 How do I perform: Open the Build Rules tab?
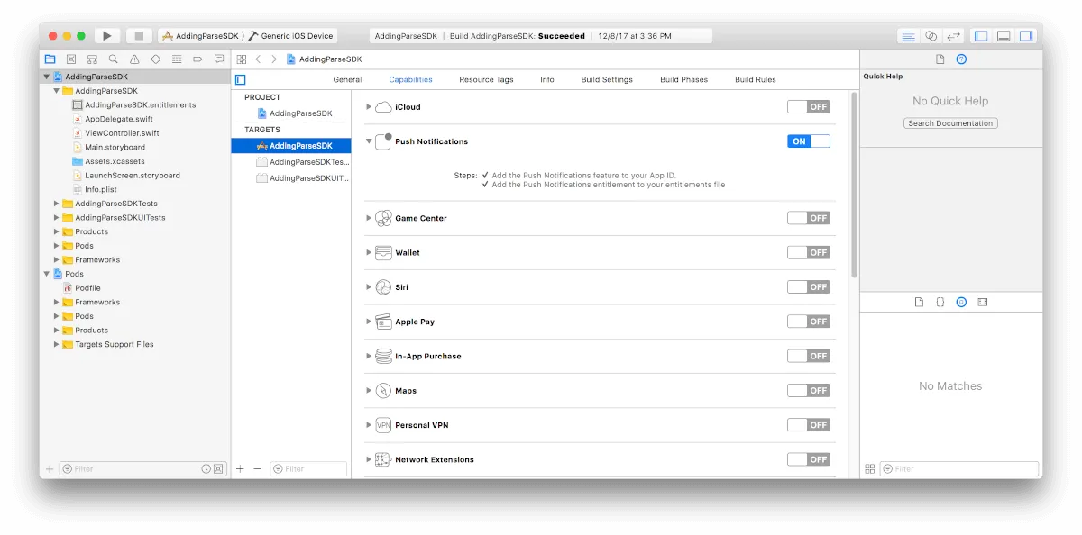[756, 79]
